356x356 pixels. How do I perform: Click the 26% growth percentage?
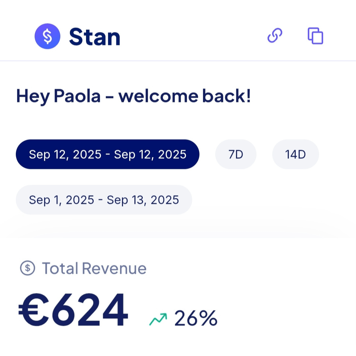tap(196, 318)
